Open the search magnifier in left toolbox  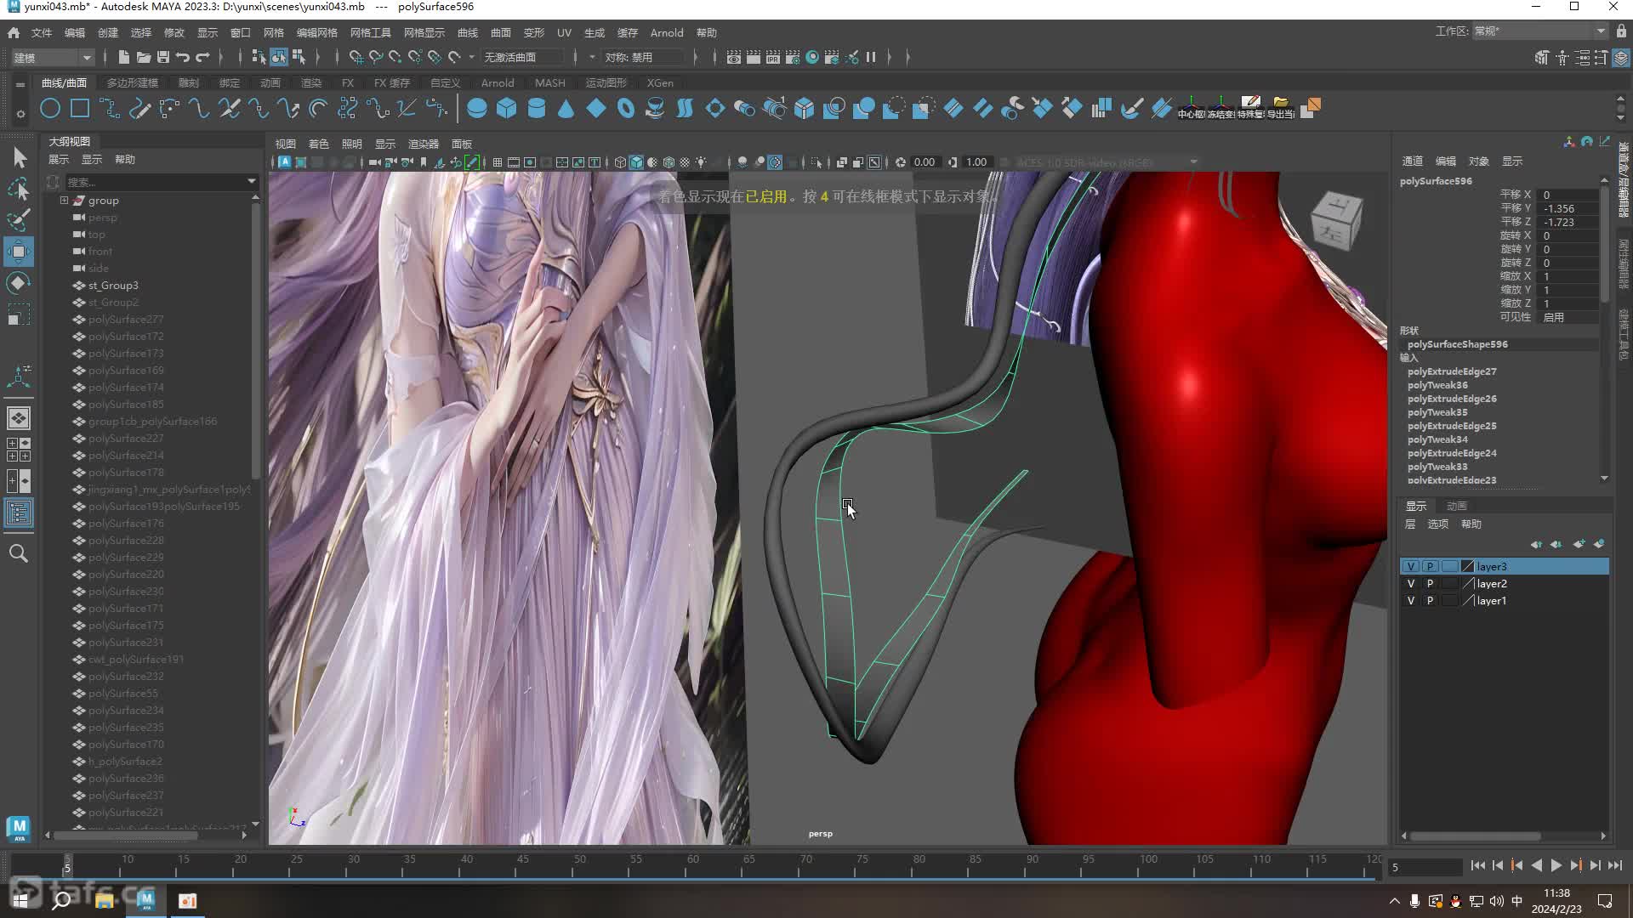click(19, 553)
